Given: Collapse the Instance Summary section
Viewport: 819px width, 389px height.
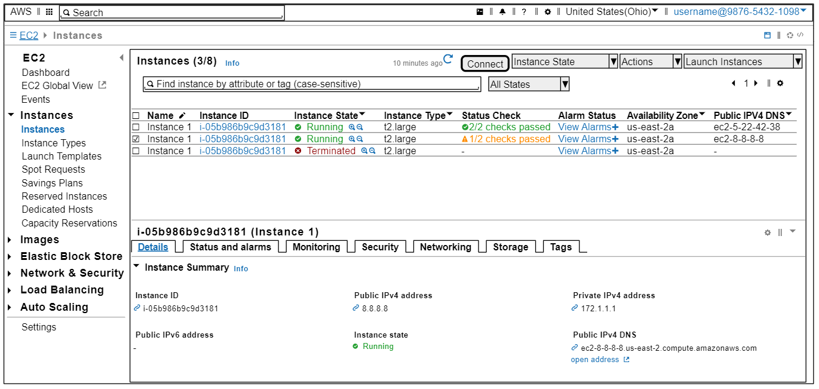Looking at the screenshot, I should click(137, 267).
